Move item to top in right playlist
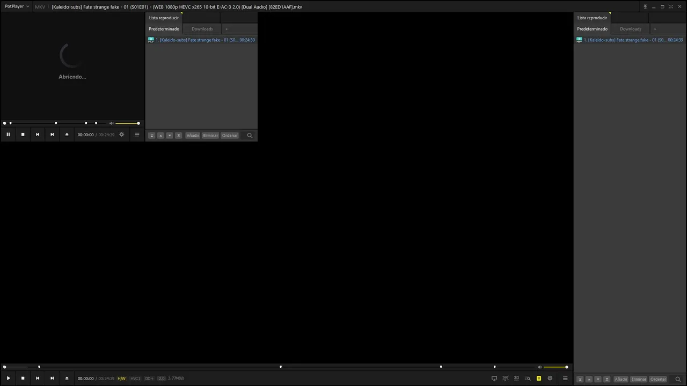The image size is (687, 386). click(x=580, y=379)
